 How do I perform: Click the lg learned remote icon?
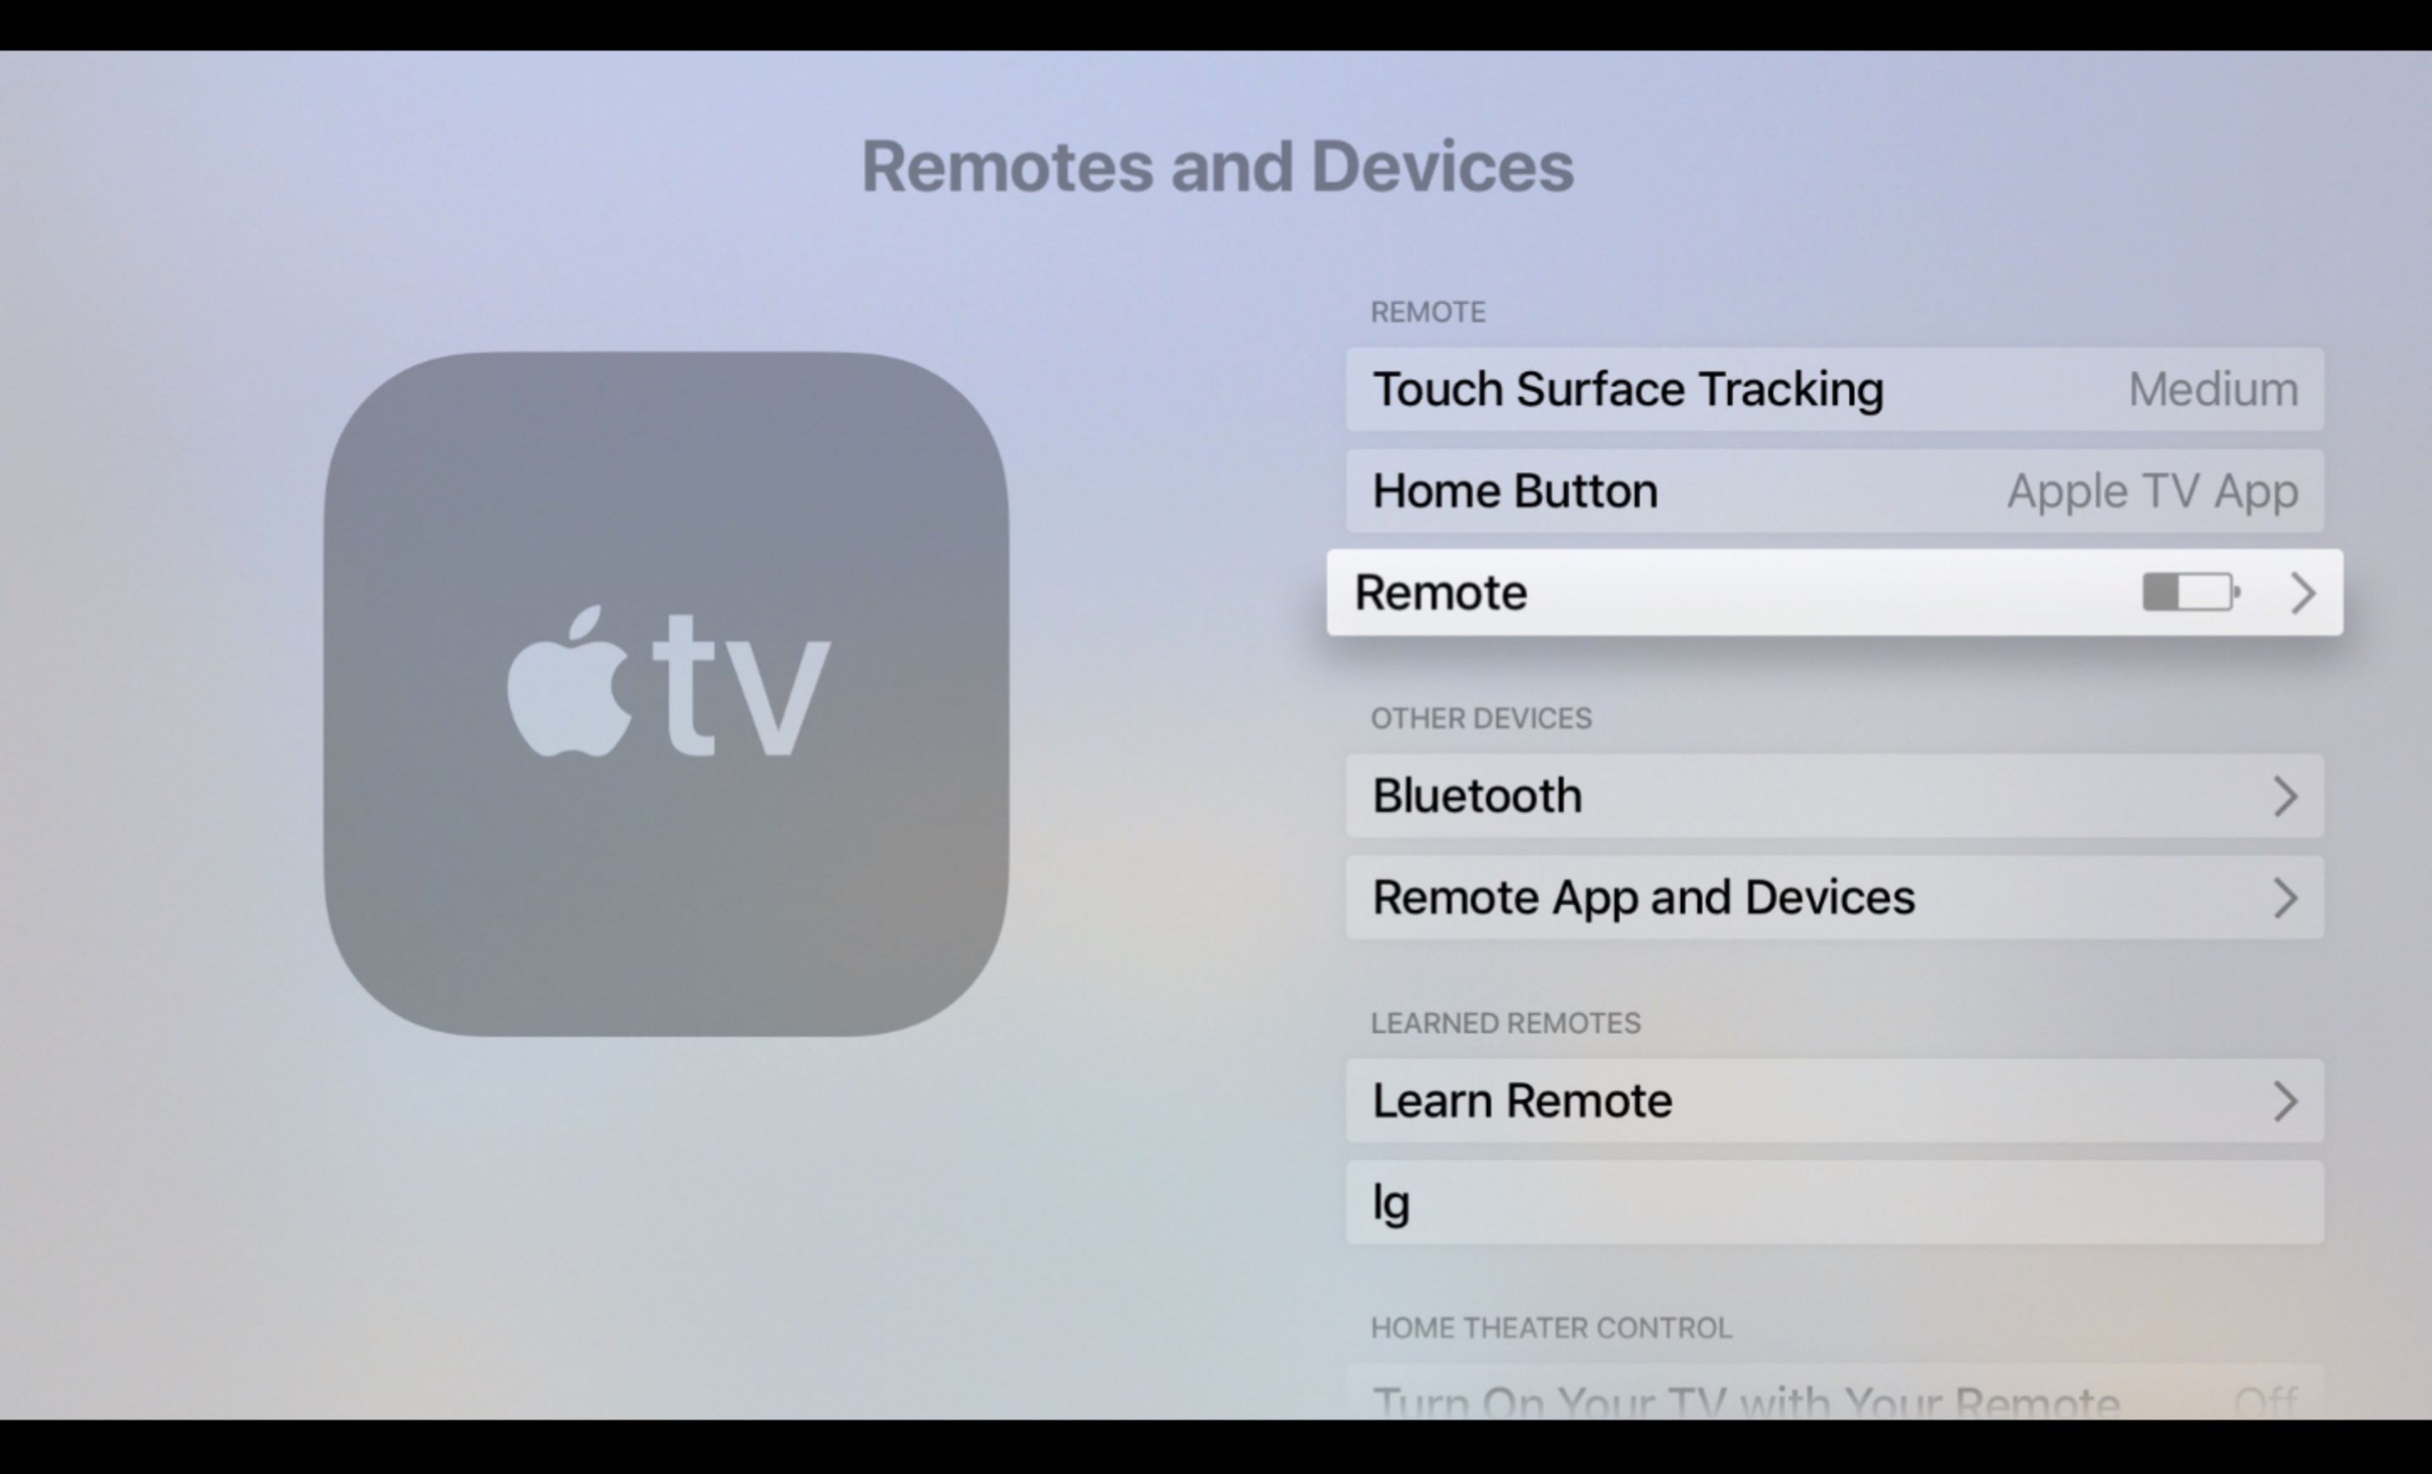coord(1834,1201)
